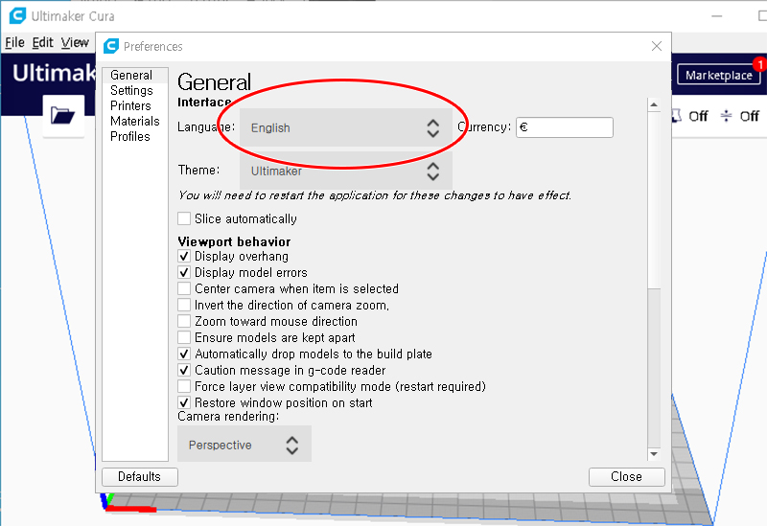Viewport: 767px width, 526px height.
Task: Close the Preferences dialog with X
Action: click(657, 46)
